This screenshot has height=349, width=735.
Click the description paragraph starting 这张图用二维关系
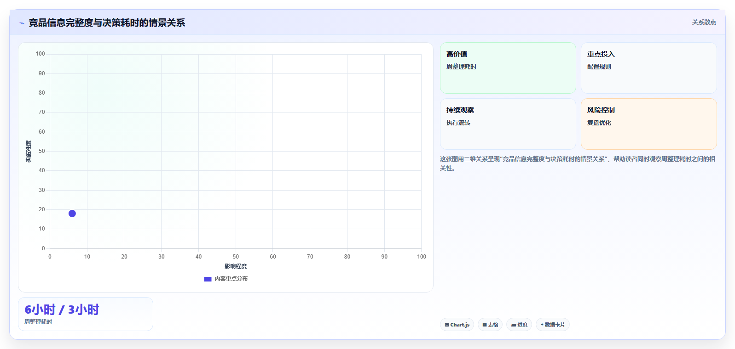click(x=578, y=163)
